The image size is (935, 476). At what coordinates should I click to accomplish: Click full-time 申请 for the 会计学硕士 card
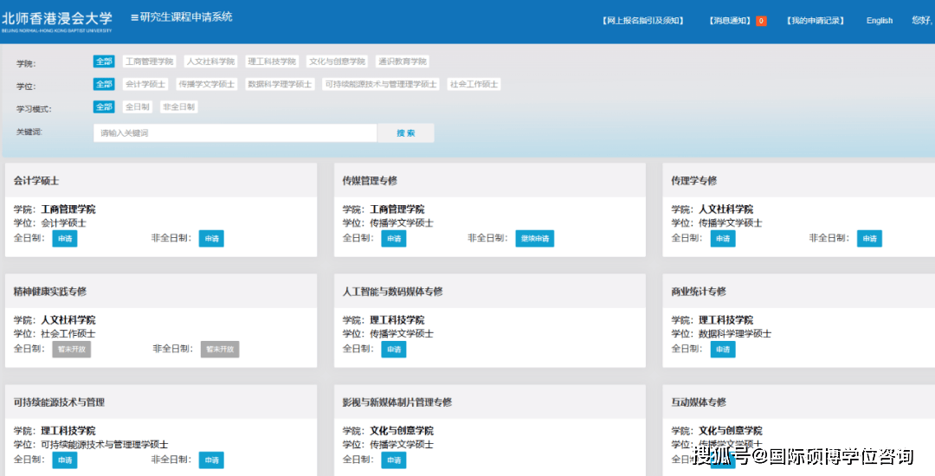64,238
